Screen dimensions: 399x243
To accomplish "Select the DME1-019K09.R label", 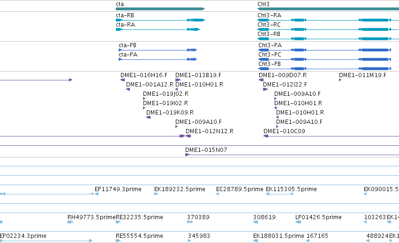I will pyautogui.click(x=170, y=112).
